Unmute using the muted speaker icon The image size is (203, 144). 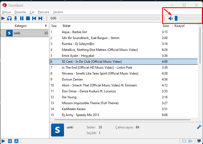171,18
